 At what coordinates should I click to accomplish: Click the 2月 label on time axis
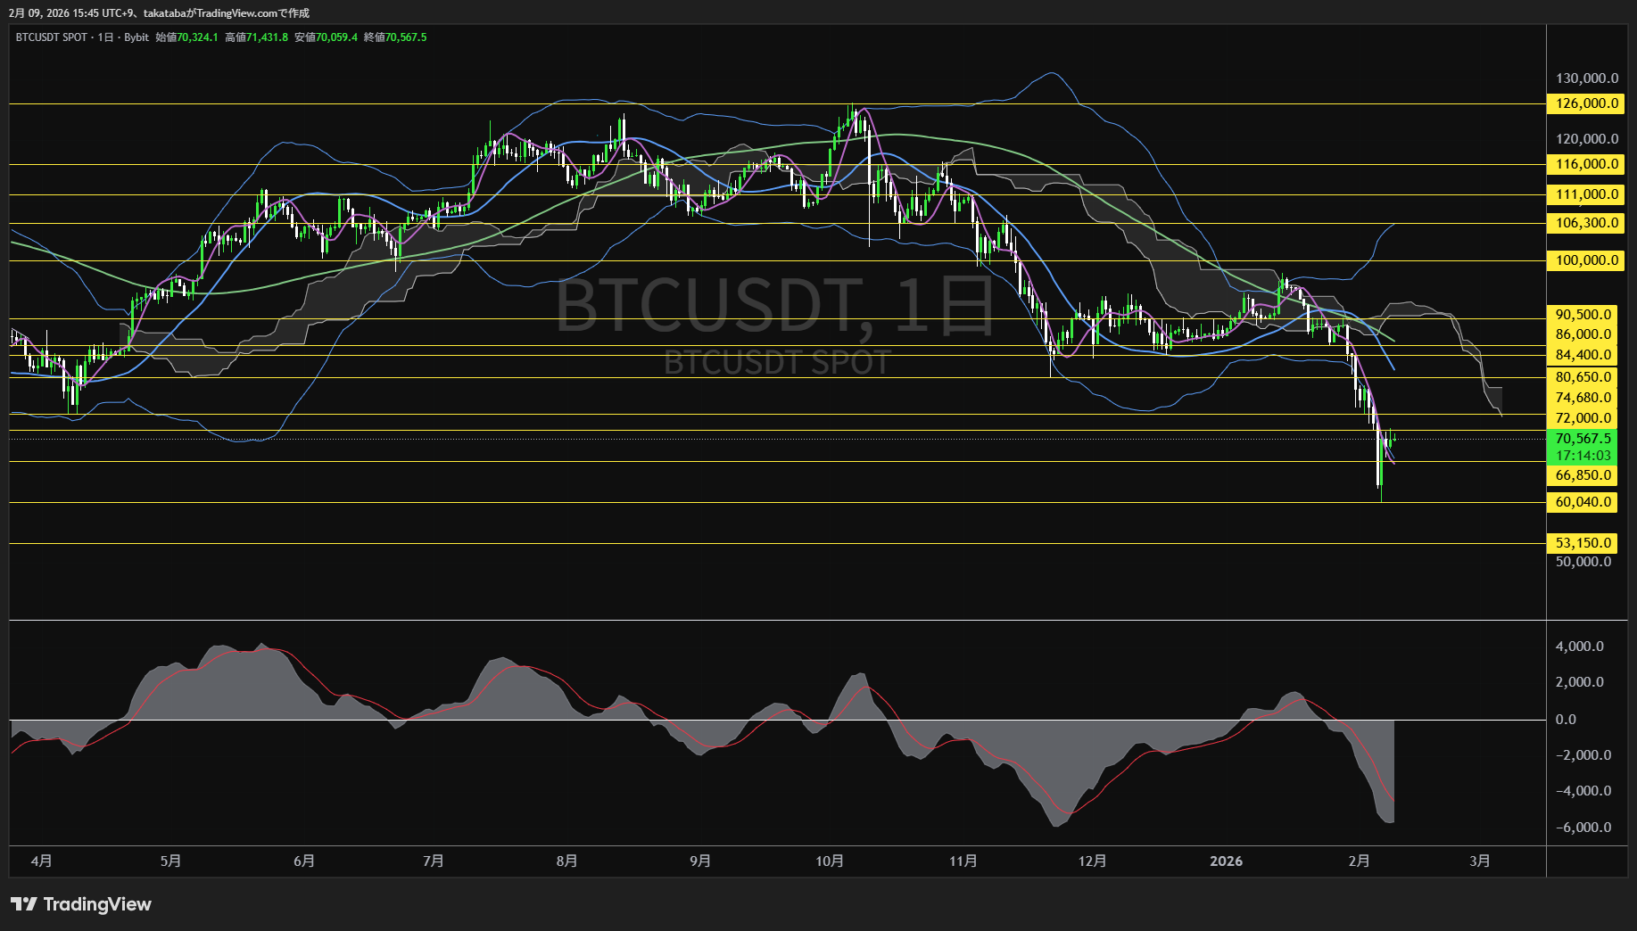pos(1359,861)
